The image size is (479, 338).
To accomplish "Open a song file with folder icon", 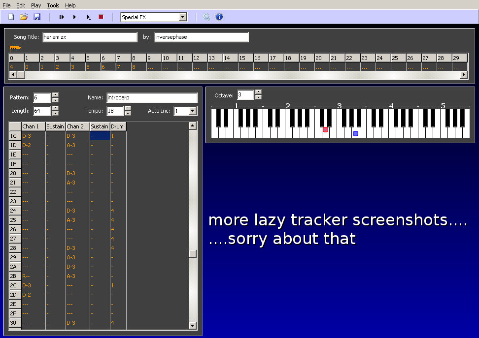I will [x=24, y=17].
